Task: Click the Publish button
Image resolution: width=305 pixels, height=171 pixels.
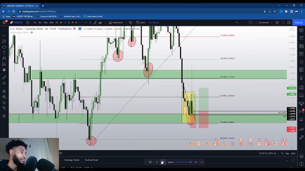Action: click(x=298, y=22)
